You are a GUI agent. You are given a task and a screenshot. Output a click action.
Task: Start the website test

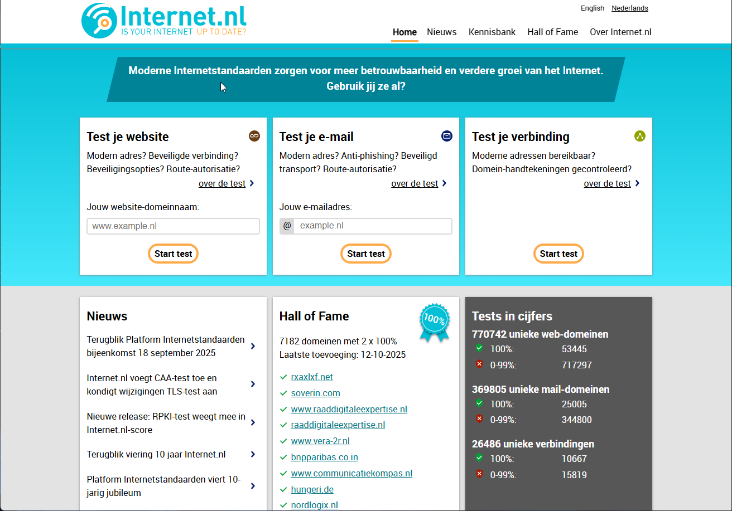173,254
